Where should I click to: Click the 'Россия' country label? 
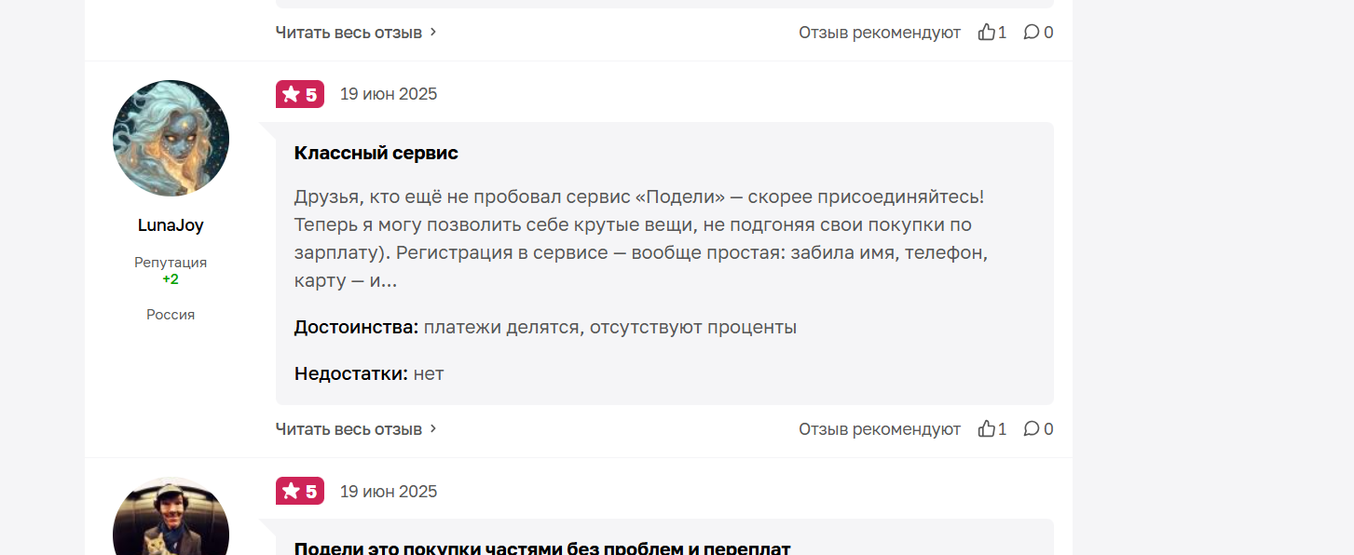pos(171,315)
